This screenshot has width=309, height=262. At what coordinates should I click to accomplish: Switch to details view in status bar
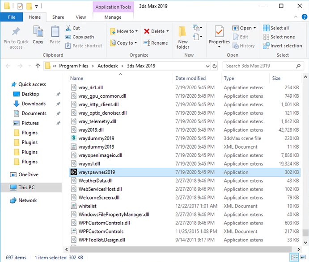click(294, 258)
